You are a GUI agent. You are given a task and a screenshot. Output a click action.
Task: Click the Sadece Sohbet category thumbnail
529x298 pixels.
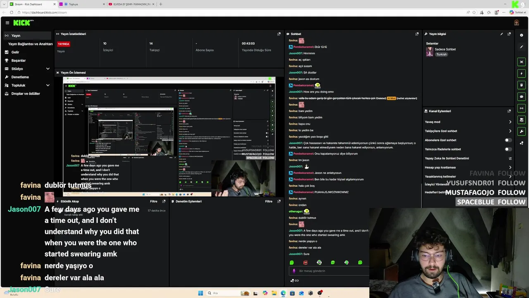(x=430, y=52)
